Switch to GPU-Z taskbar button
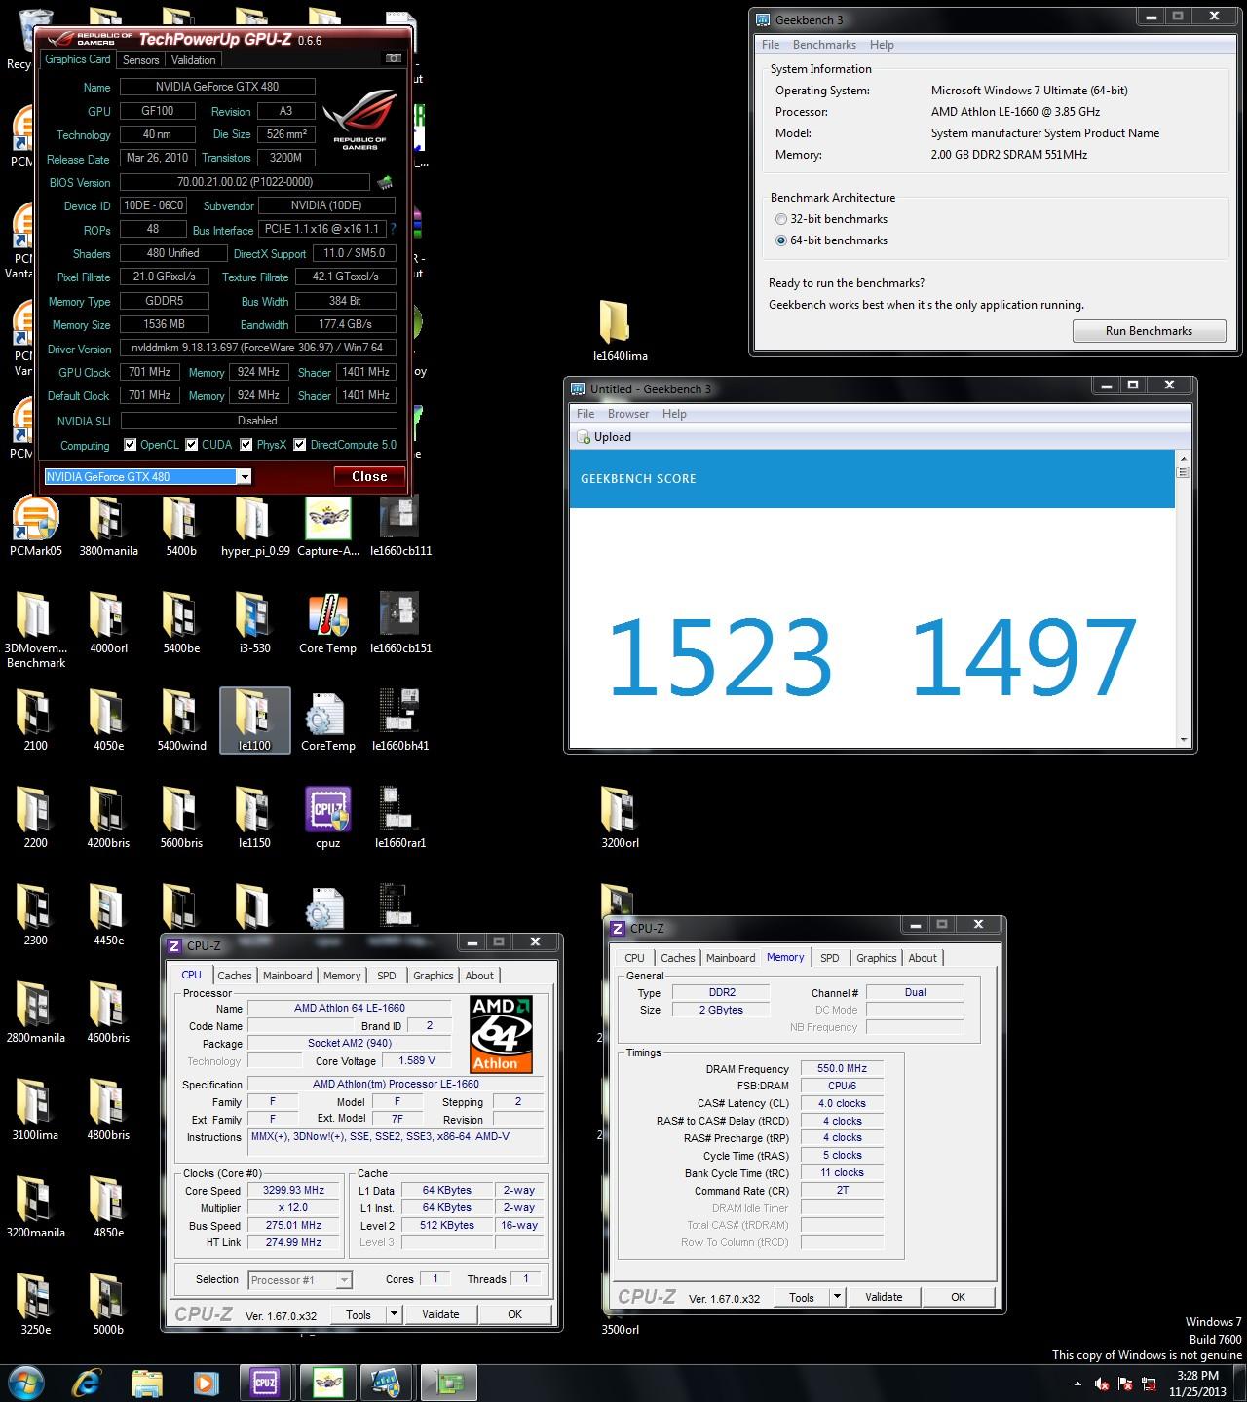This screenshot has width=1247, height=1402. (x=448, y=1383)
